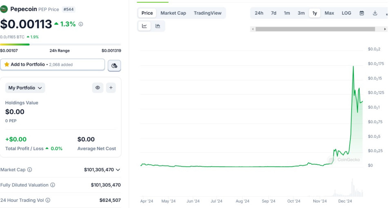Select the Price chart tab
Screen dimensions: 390x208
point(147,13)
